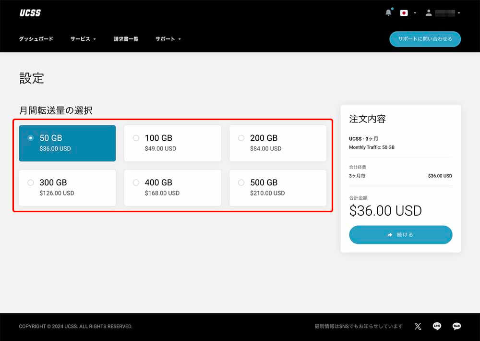
Task: Open language selector dropdown arrow
Action: tap(415, 13)
